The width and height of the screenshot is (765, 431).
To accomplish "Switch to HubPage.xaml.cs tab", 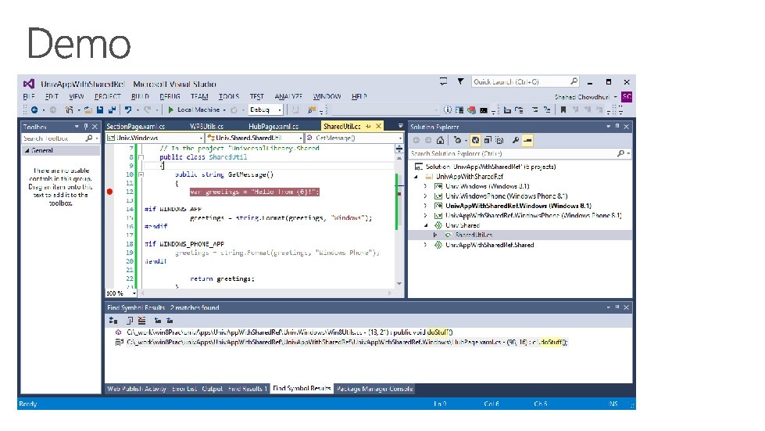I will click(273, 127).
